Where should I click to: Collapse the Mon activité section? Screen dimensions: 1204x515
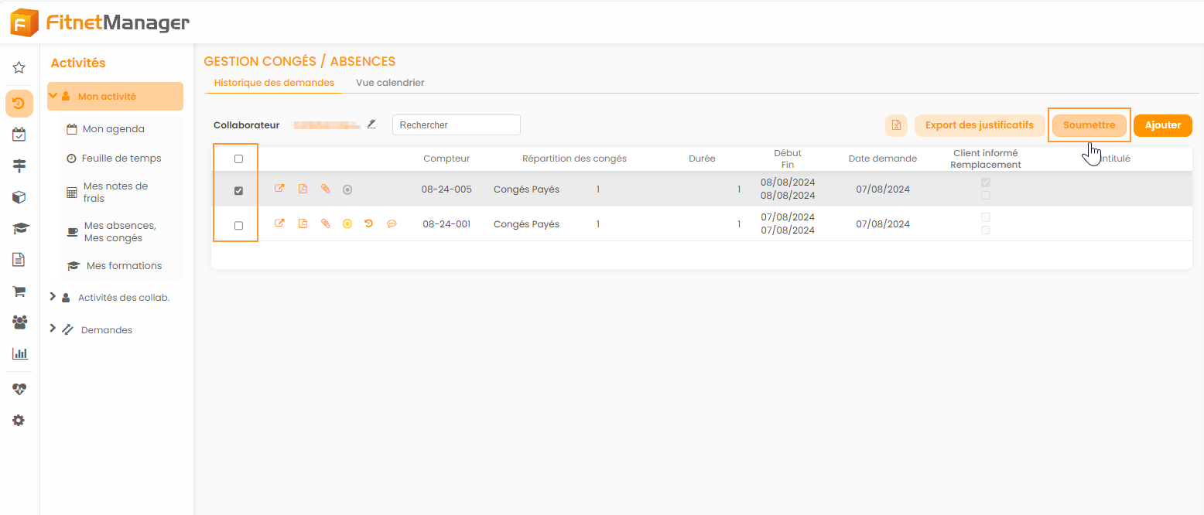point(53,97)
